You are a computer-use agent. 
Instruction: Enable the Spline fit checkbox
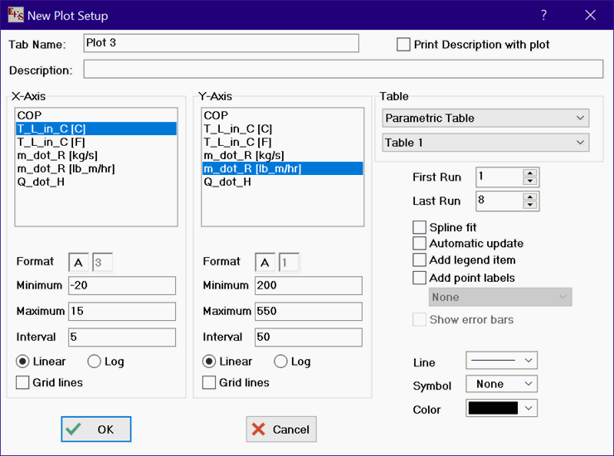point(420,227)
